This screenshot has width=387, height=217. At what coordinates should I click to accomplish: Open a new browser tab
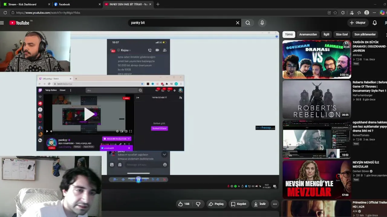(x=158, y=4)
